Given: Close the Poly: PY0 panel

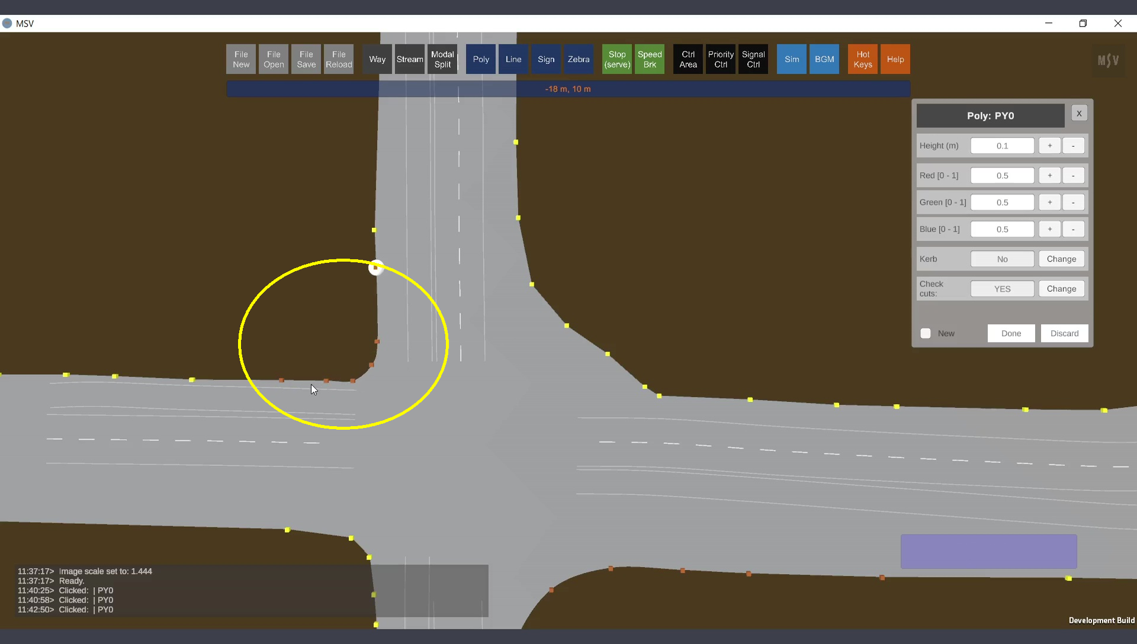Looking at the screenshot, I should coord(1079,113).
